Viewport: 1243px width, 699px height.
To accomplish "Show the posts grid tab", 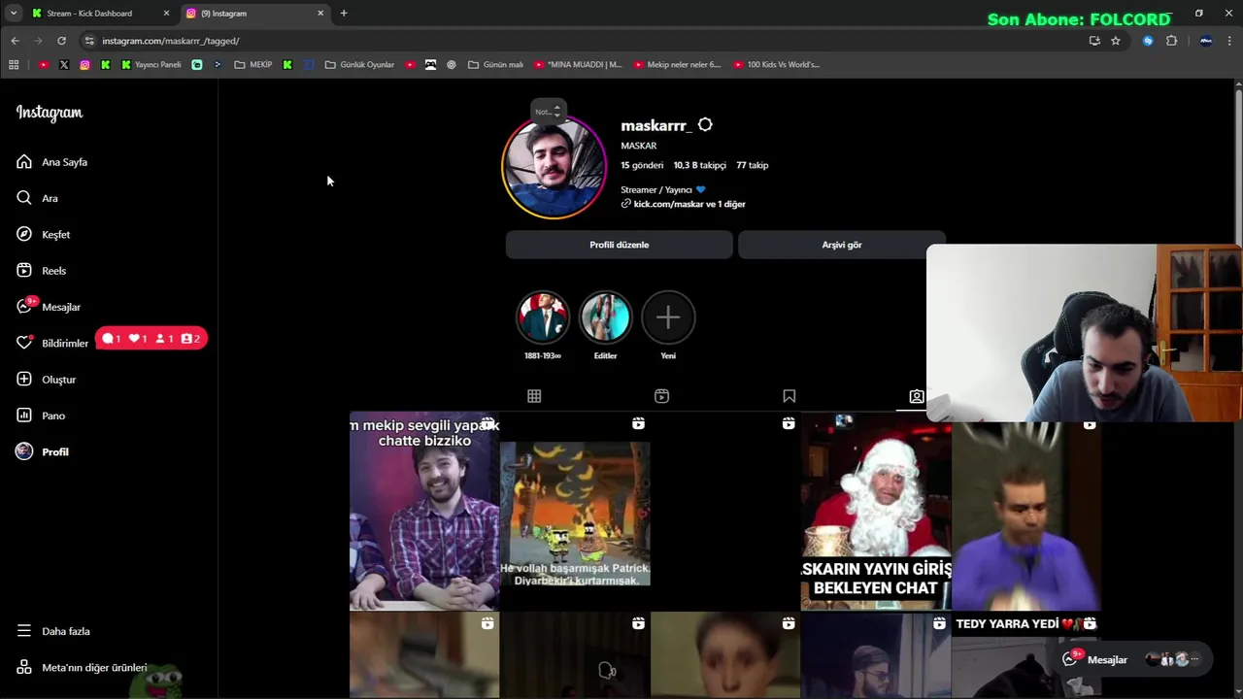I will tap(534, 396).
